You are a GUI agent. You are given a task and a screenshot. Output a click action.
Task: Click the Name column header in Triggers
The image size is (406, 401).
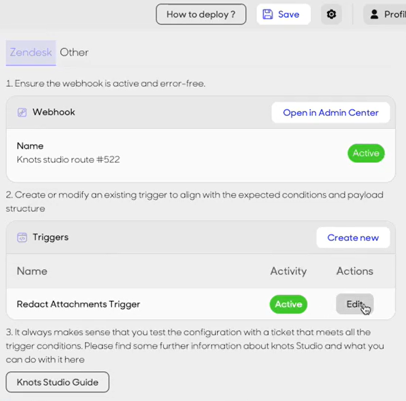[x=32, y=271]
